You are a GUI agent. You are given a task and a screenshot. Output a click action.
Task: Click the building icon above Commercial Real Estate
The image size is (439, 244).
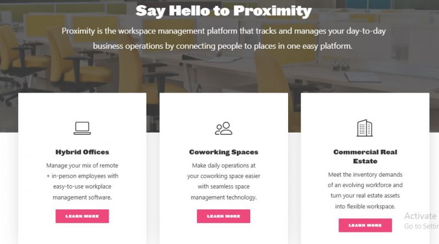point(364,128)
